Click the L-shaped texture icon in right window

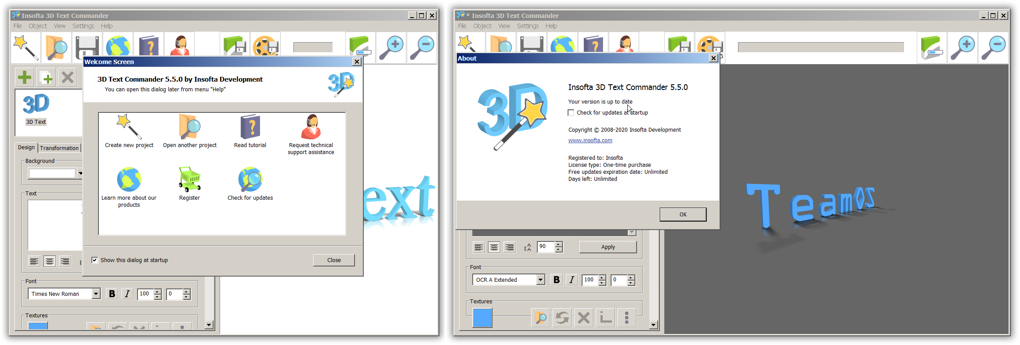coord(605,317)
